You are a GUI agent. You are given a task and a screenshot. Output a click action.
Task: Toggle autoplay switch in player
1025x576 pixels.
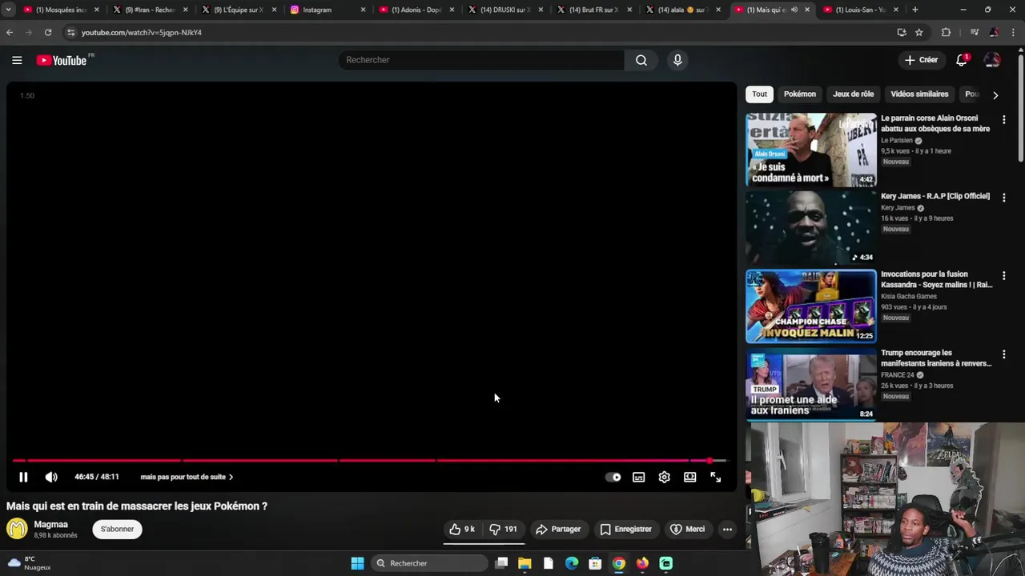[613, 477]
